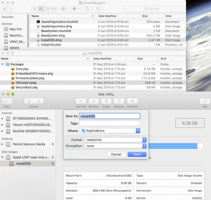Select EmbeddedOSFirmware.pkg package
This screenshot has width=211, height=200.
(93, 73)
